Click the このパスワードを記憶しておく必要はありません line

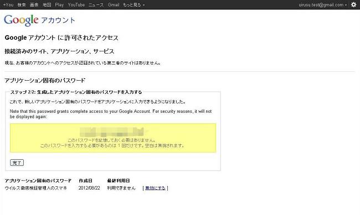click(x=112, y=140)
